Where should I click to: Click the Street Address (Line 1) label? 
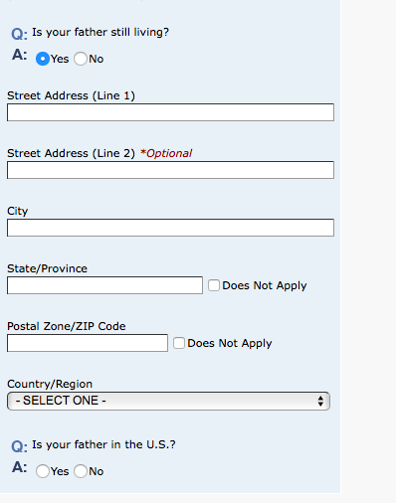(71, 95)
